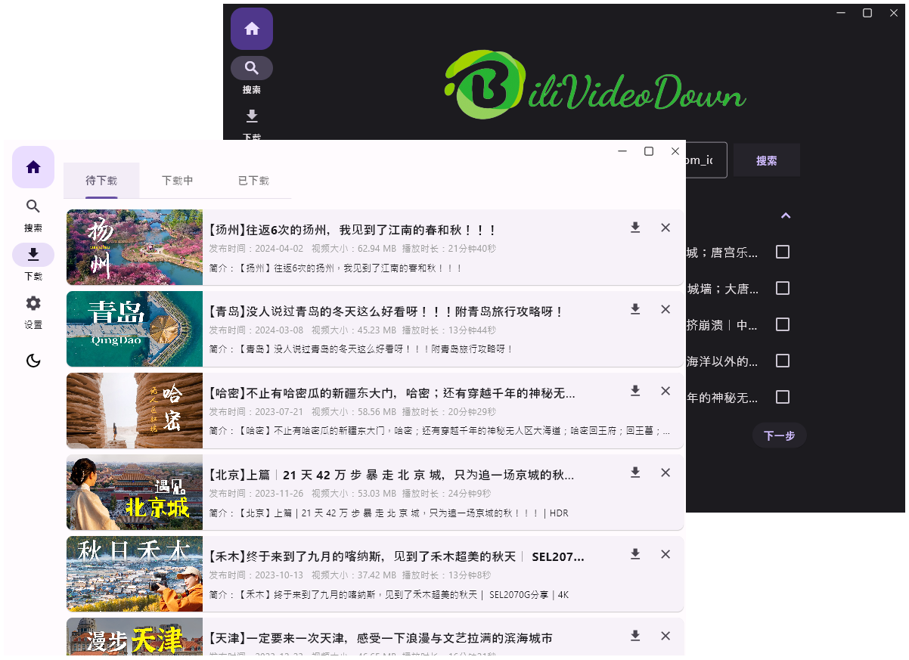Download the 扬州 video via its download icon
909x660 pixels.
tap(635, 228)
